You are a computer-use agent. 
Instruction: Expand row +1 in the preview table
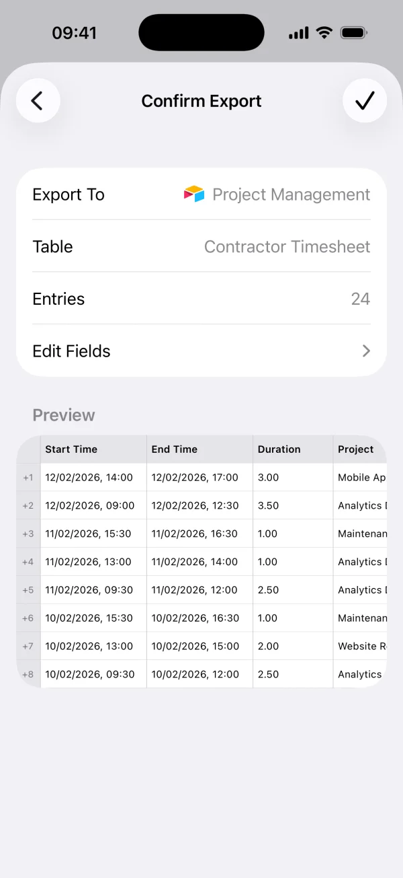pos(28,478)
